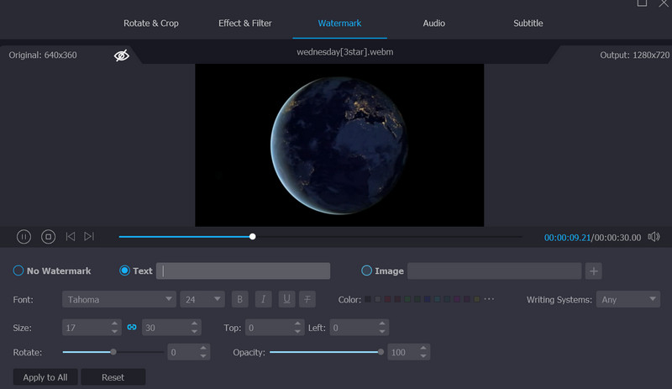Switch to the Effect & Filter tab
The height and width of the screenshot is (389, 672).
pyautogui.click(x=244, y=23)
